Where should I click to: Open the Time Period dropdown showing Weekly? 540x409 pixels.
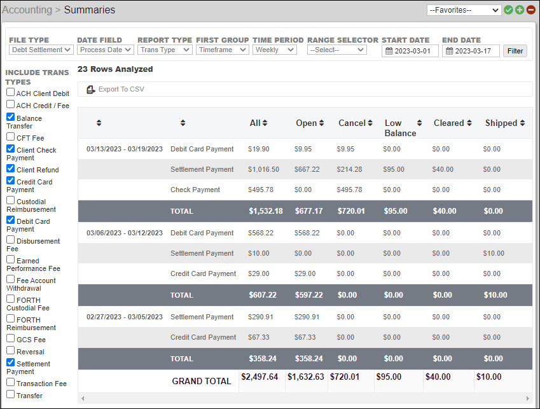(274, 50)
